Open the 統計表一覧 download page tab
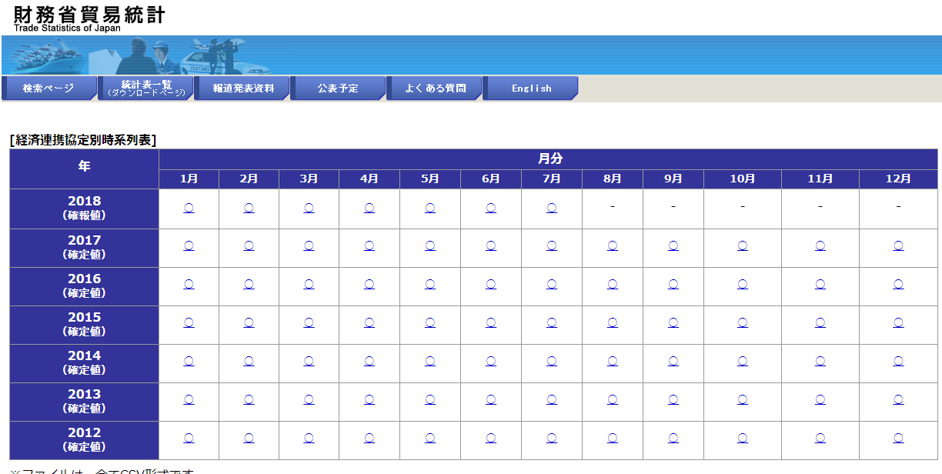Viewport: 942px width, 474px height. 145,88
